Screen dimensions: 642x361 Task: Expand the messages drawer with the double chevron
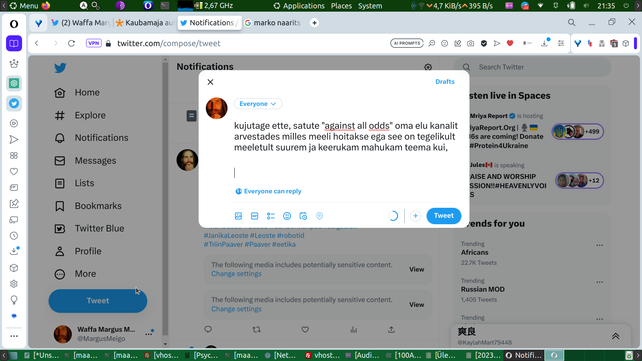click(616, 336)
